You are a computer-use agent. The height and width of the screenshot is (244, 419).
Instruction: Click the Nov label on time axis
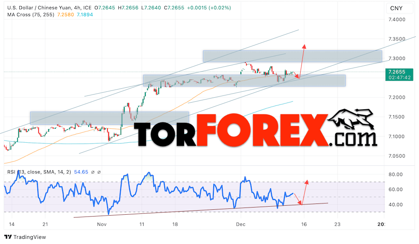click(x=102, y=224)
